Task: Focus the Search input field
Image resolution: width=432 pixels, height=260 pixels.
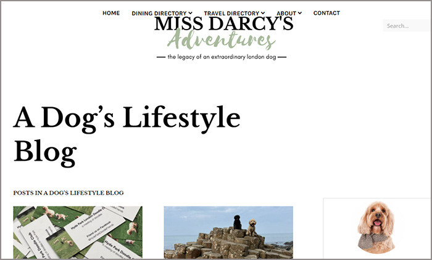Action: pyautogui.click(x=407, y=26)
